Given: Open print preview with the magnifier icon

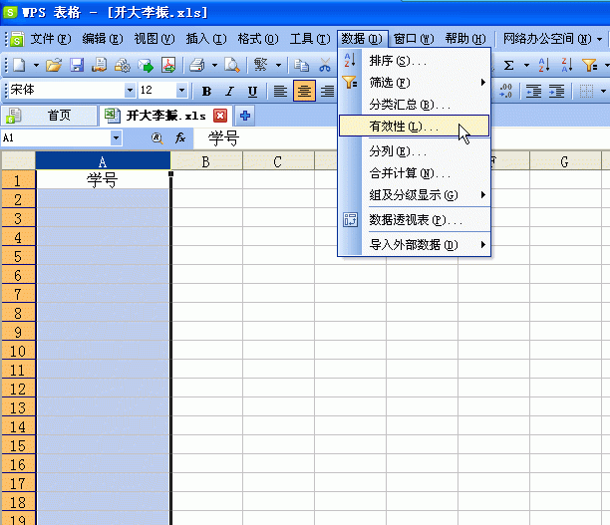Looking at the screenshot, I should point(232,66).
